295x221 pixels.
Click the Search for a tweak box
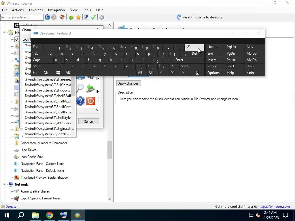tap(22, 17)
